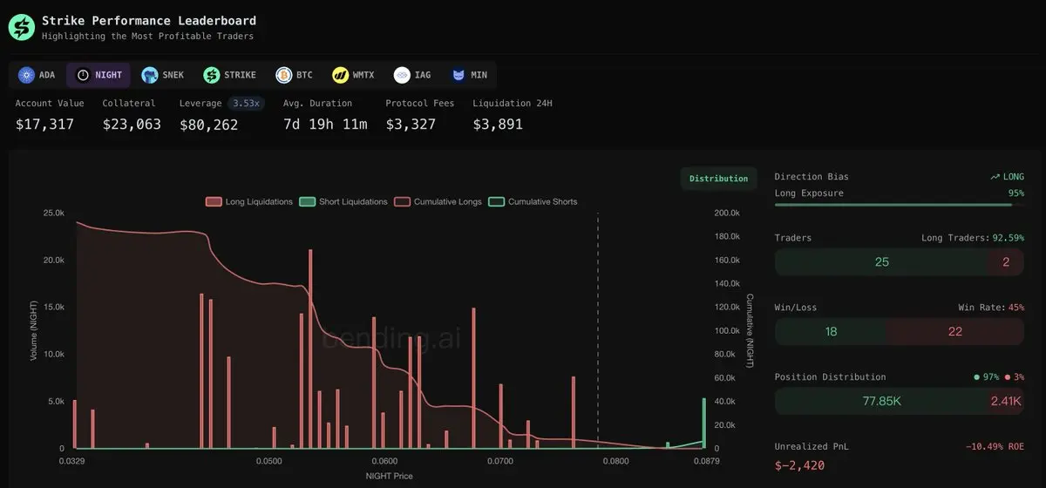Click the MIN cat icon
Image resolution: width=1046 pixels, height=488 pixels.
click(x=458, y=75)
